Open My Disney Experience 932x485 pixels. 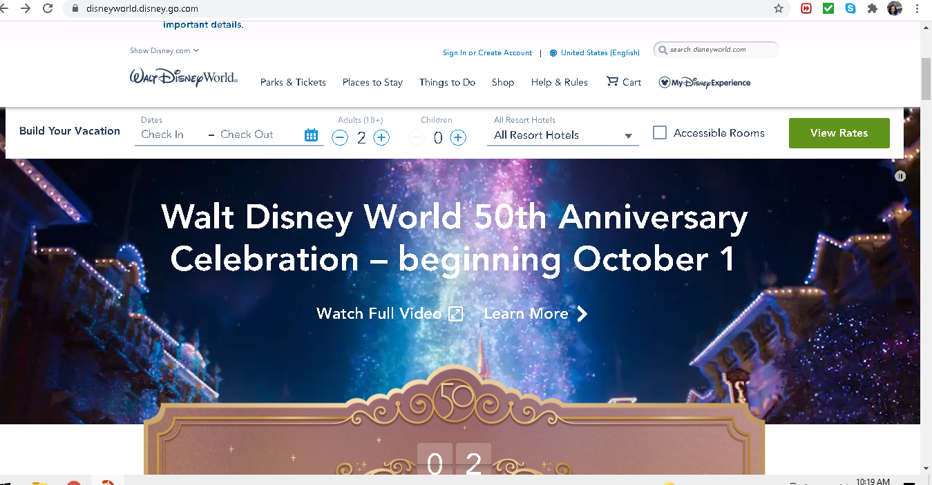(x=705, y=83)
